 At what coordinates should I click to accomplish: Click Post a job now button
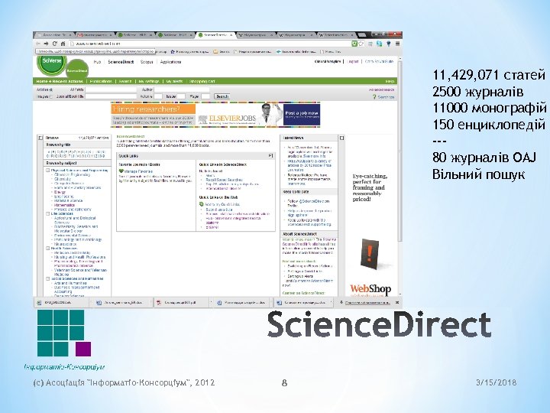pyautogui.click(x=302, y=114)
